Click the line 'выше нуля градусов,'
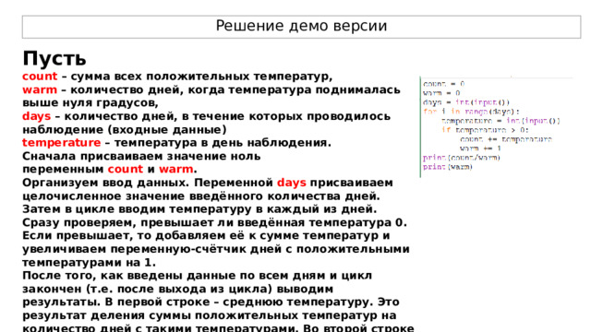 90,103
